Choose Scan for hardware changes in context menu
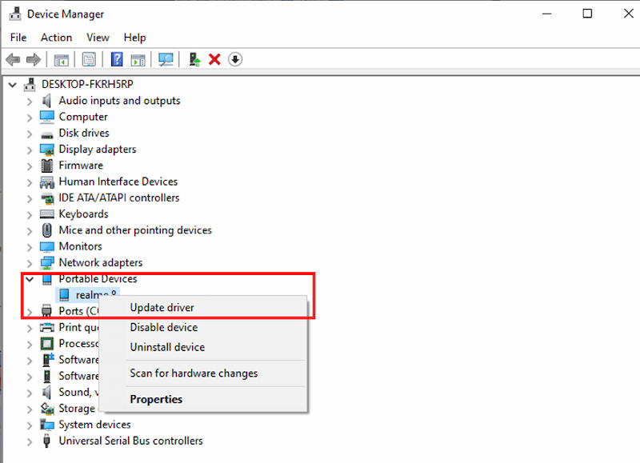Image resolution: width=640 pixels, height=463 pixels. [203, 373]
